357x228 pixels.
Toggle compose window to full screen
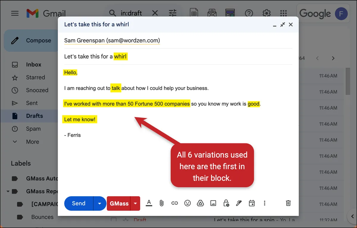point(283,25)
